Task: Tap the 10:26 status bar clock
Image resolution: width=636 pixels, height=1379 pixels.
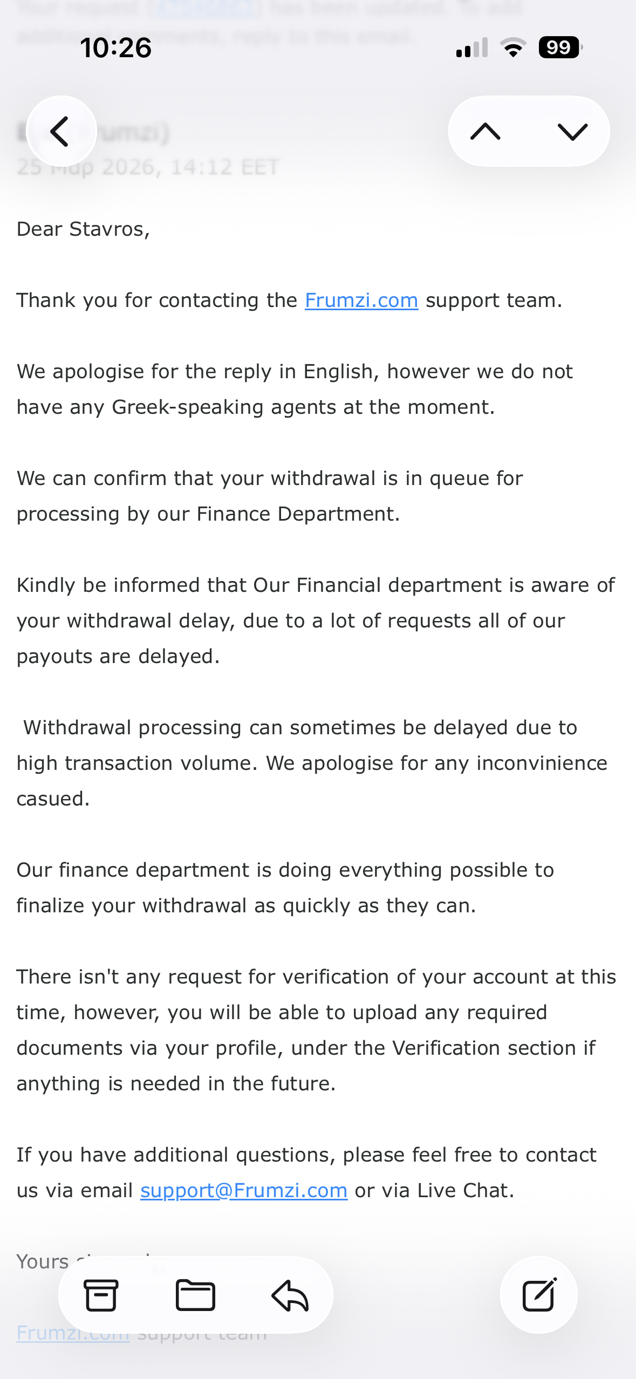Action: coord(116,47)
